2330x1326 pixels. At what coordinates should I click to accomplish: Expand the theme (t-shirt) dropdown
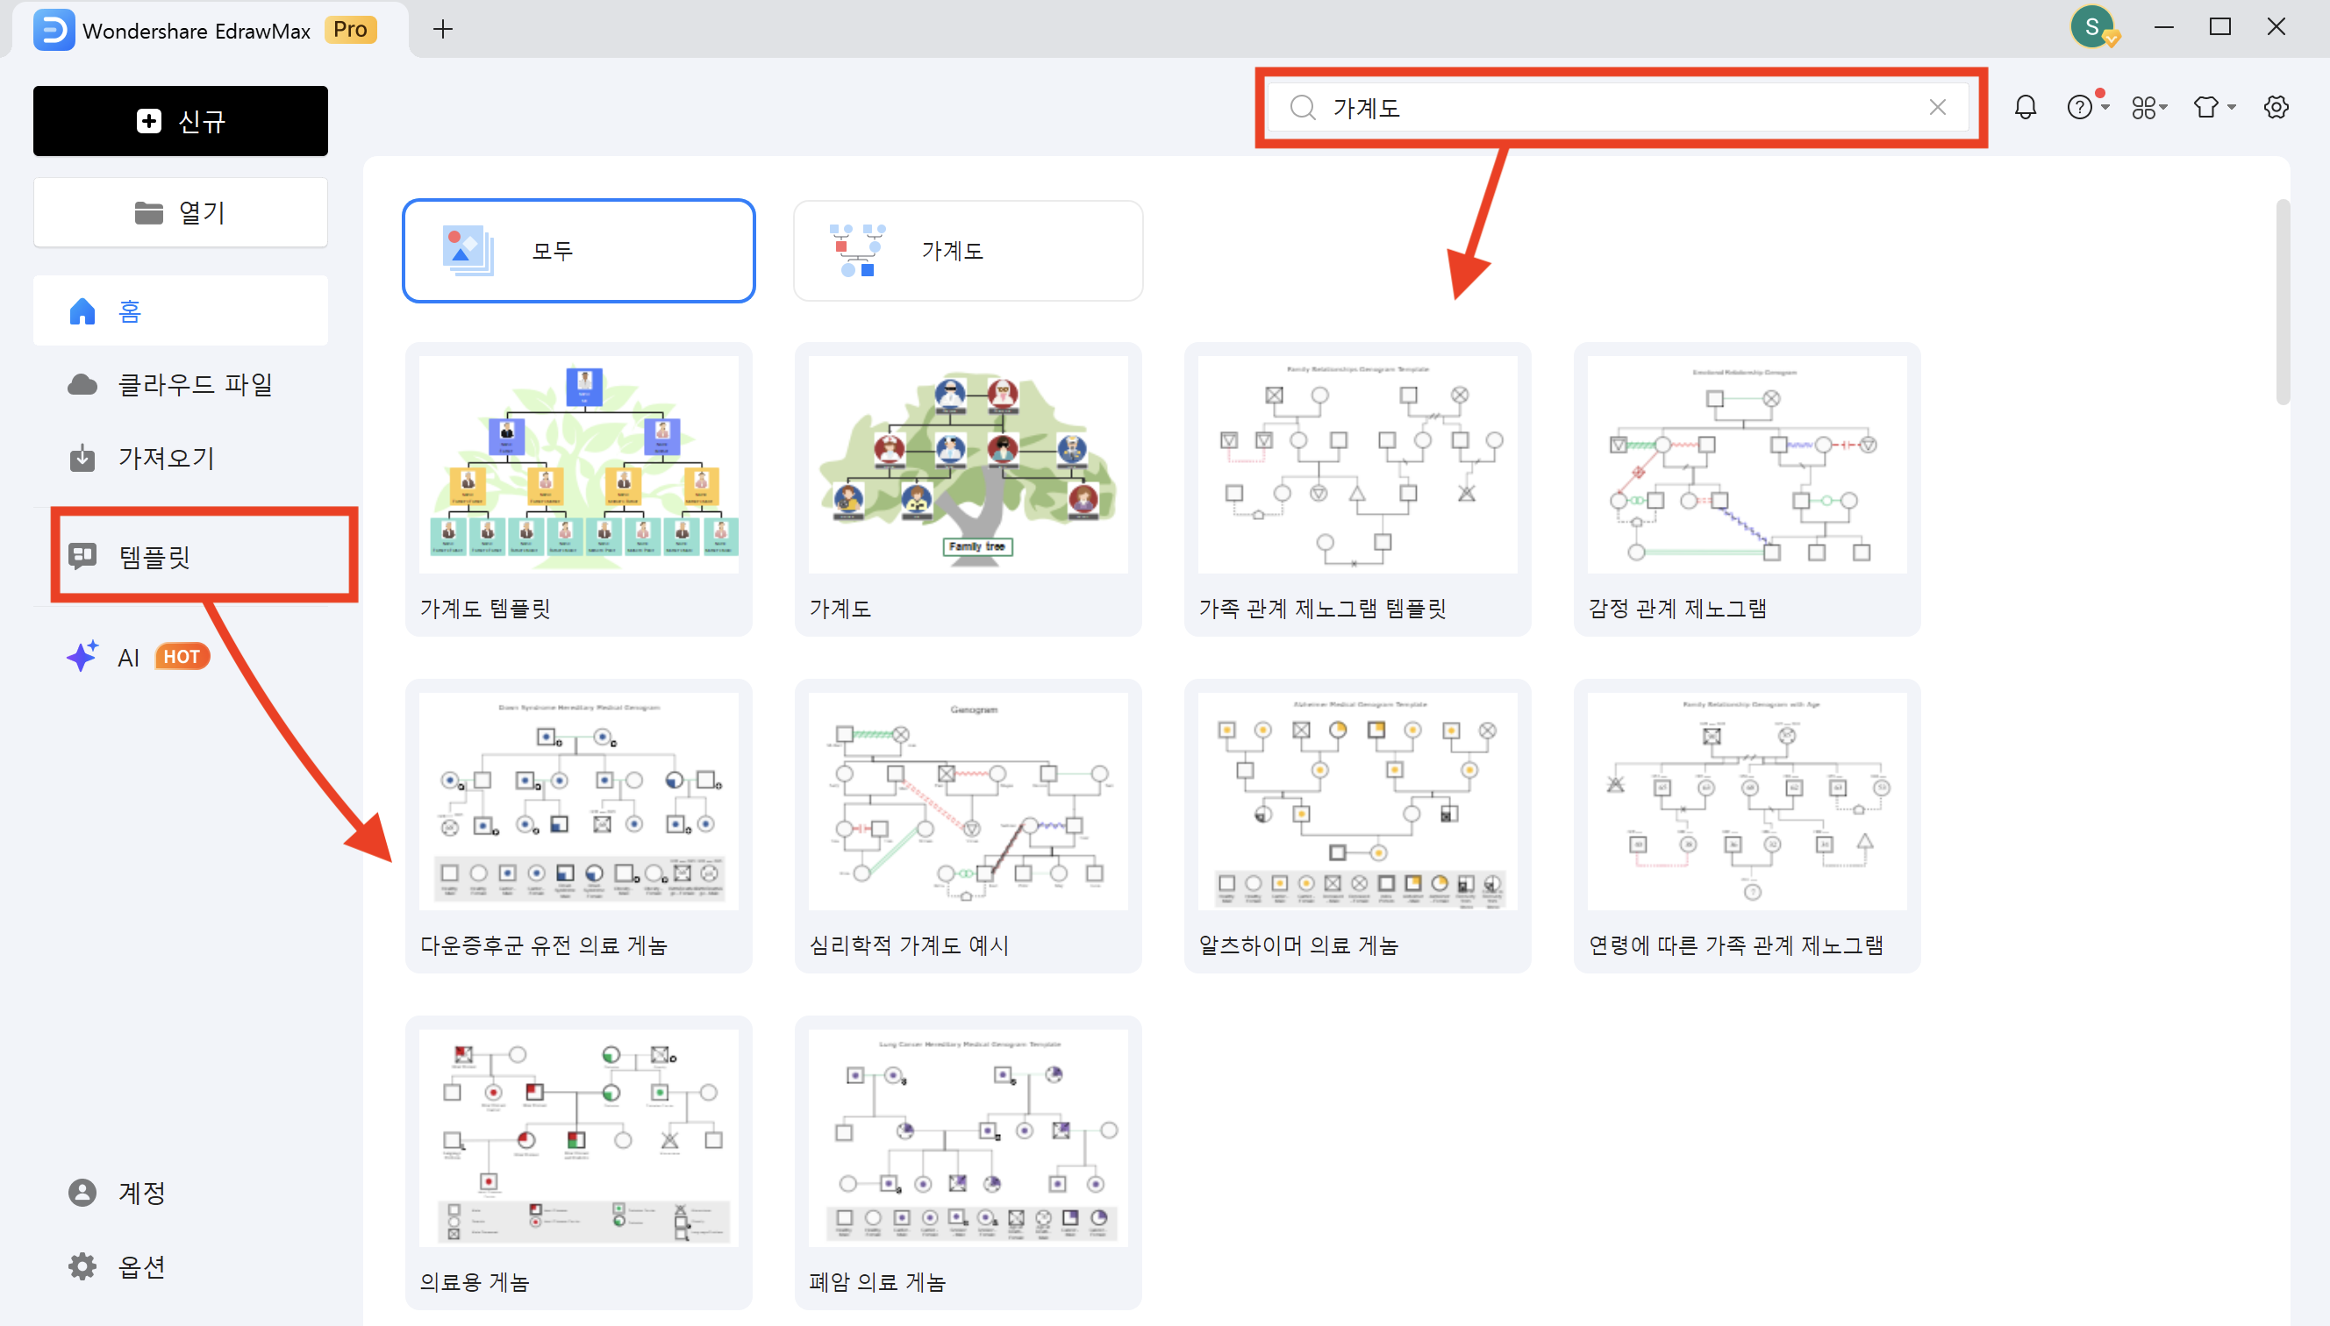[2212, 107]
